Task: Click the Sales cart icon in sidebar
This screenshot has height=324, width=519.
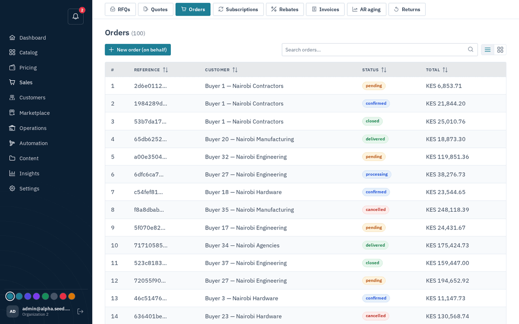Action: coord(12,82)
